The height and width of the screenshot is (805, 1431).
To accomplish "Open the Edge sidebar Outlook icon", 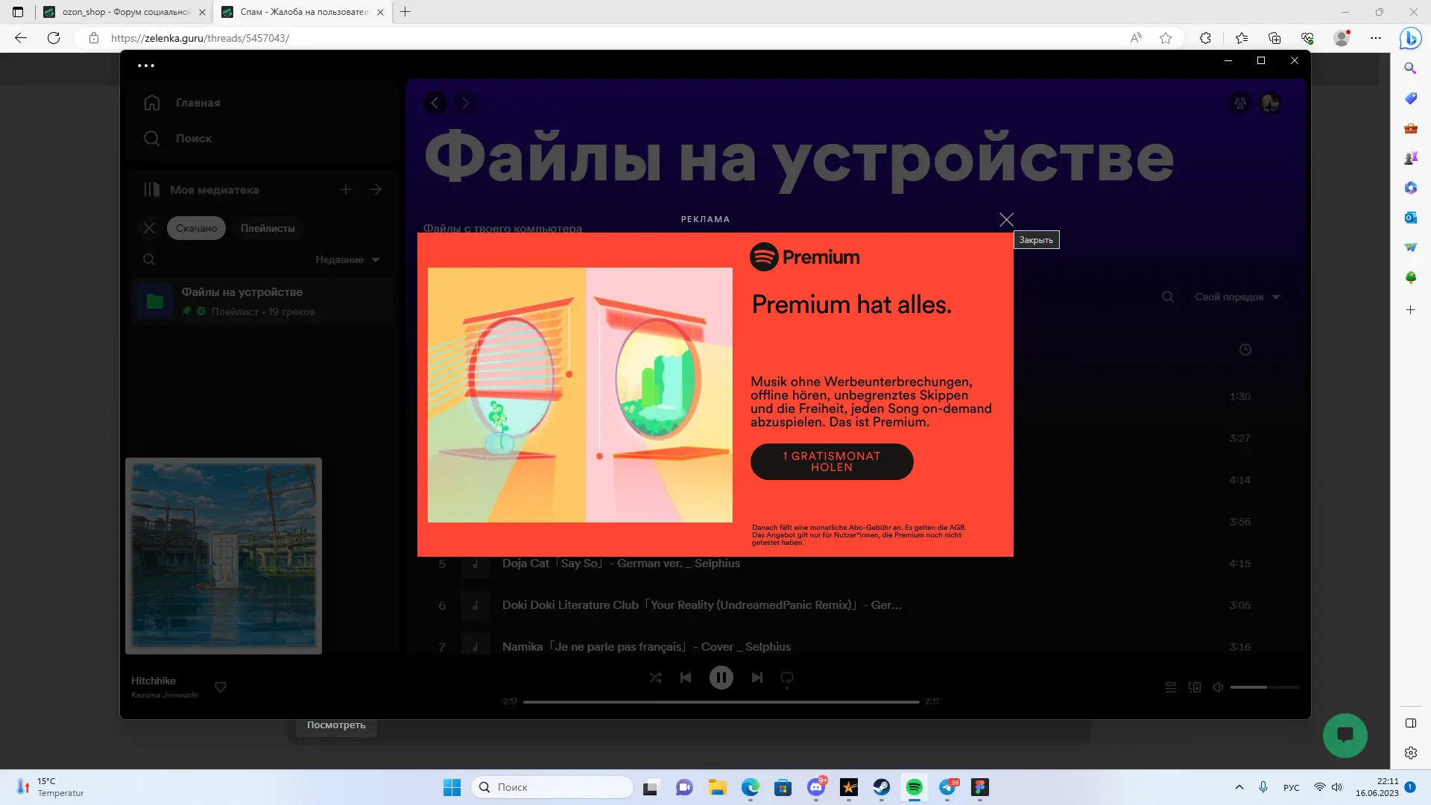I will click(x=1410, y=218).
